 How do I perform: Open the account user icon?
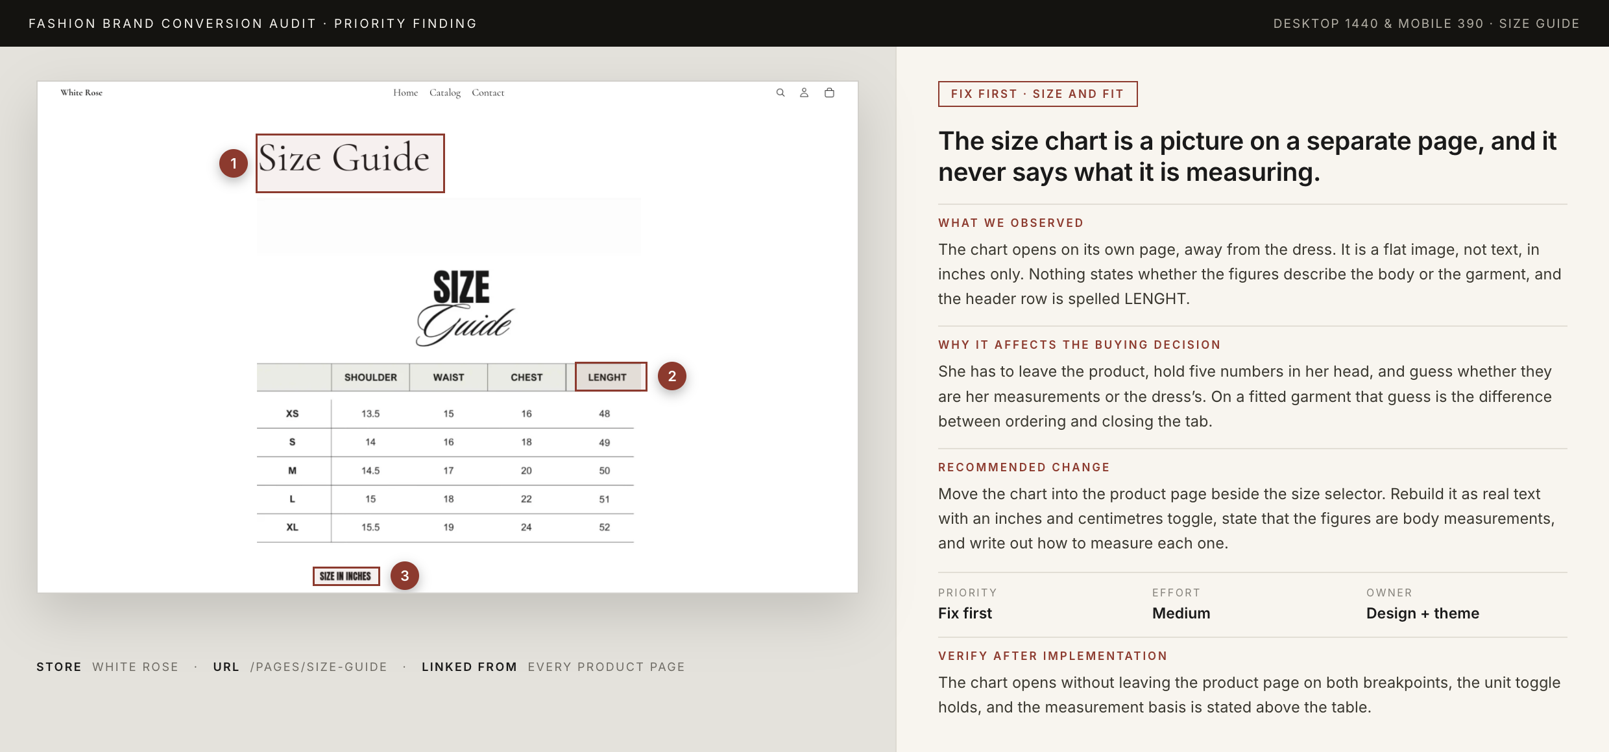point(804,93)
